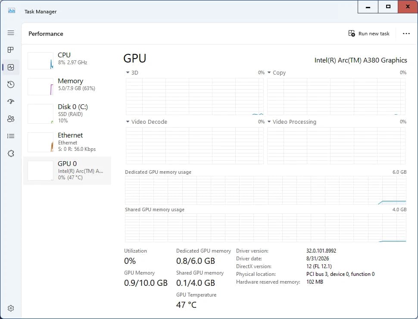Select the Performance page icon
This screenshot has width=418, height=319.
pyautogui.click(x=11, y=67)
